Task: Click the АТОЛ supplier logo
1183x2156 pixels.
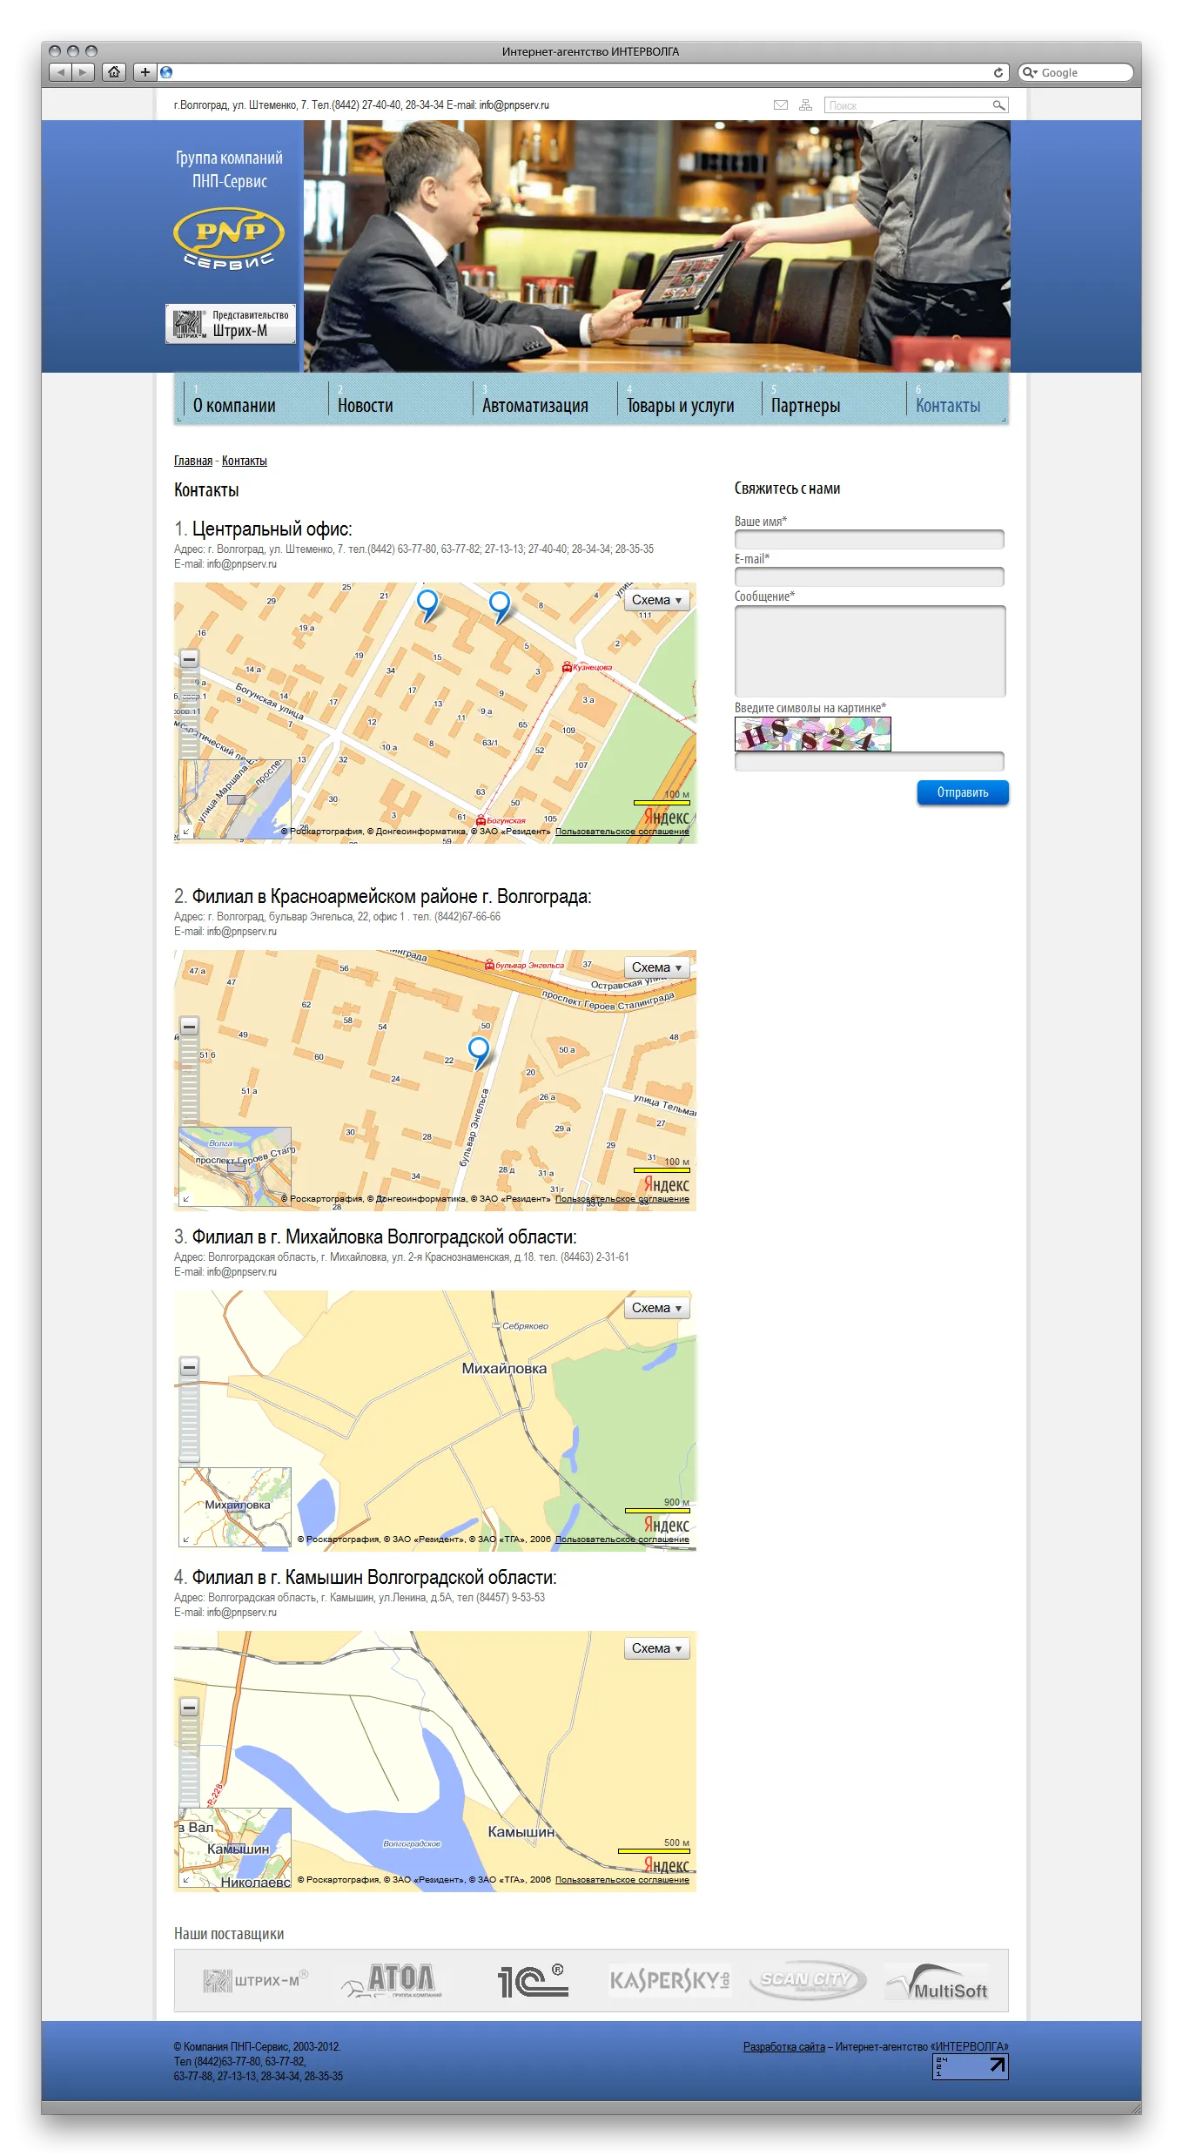Action: (393, 1981)
